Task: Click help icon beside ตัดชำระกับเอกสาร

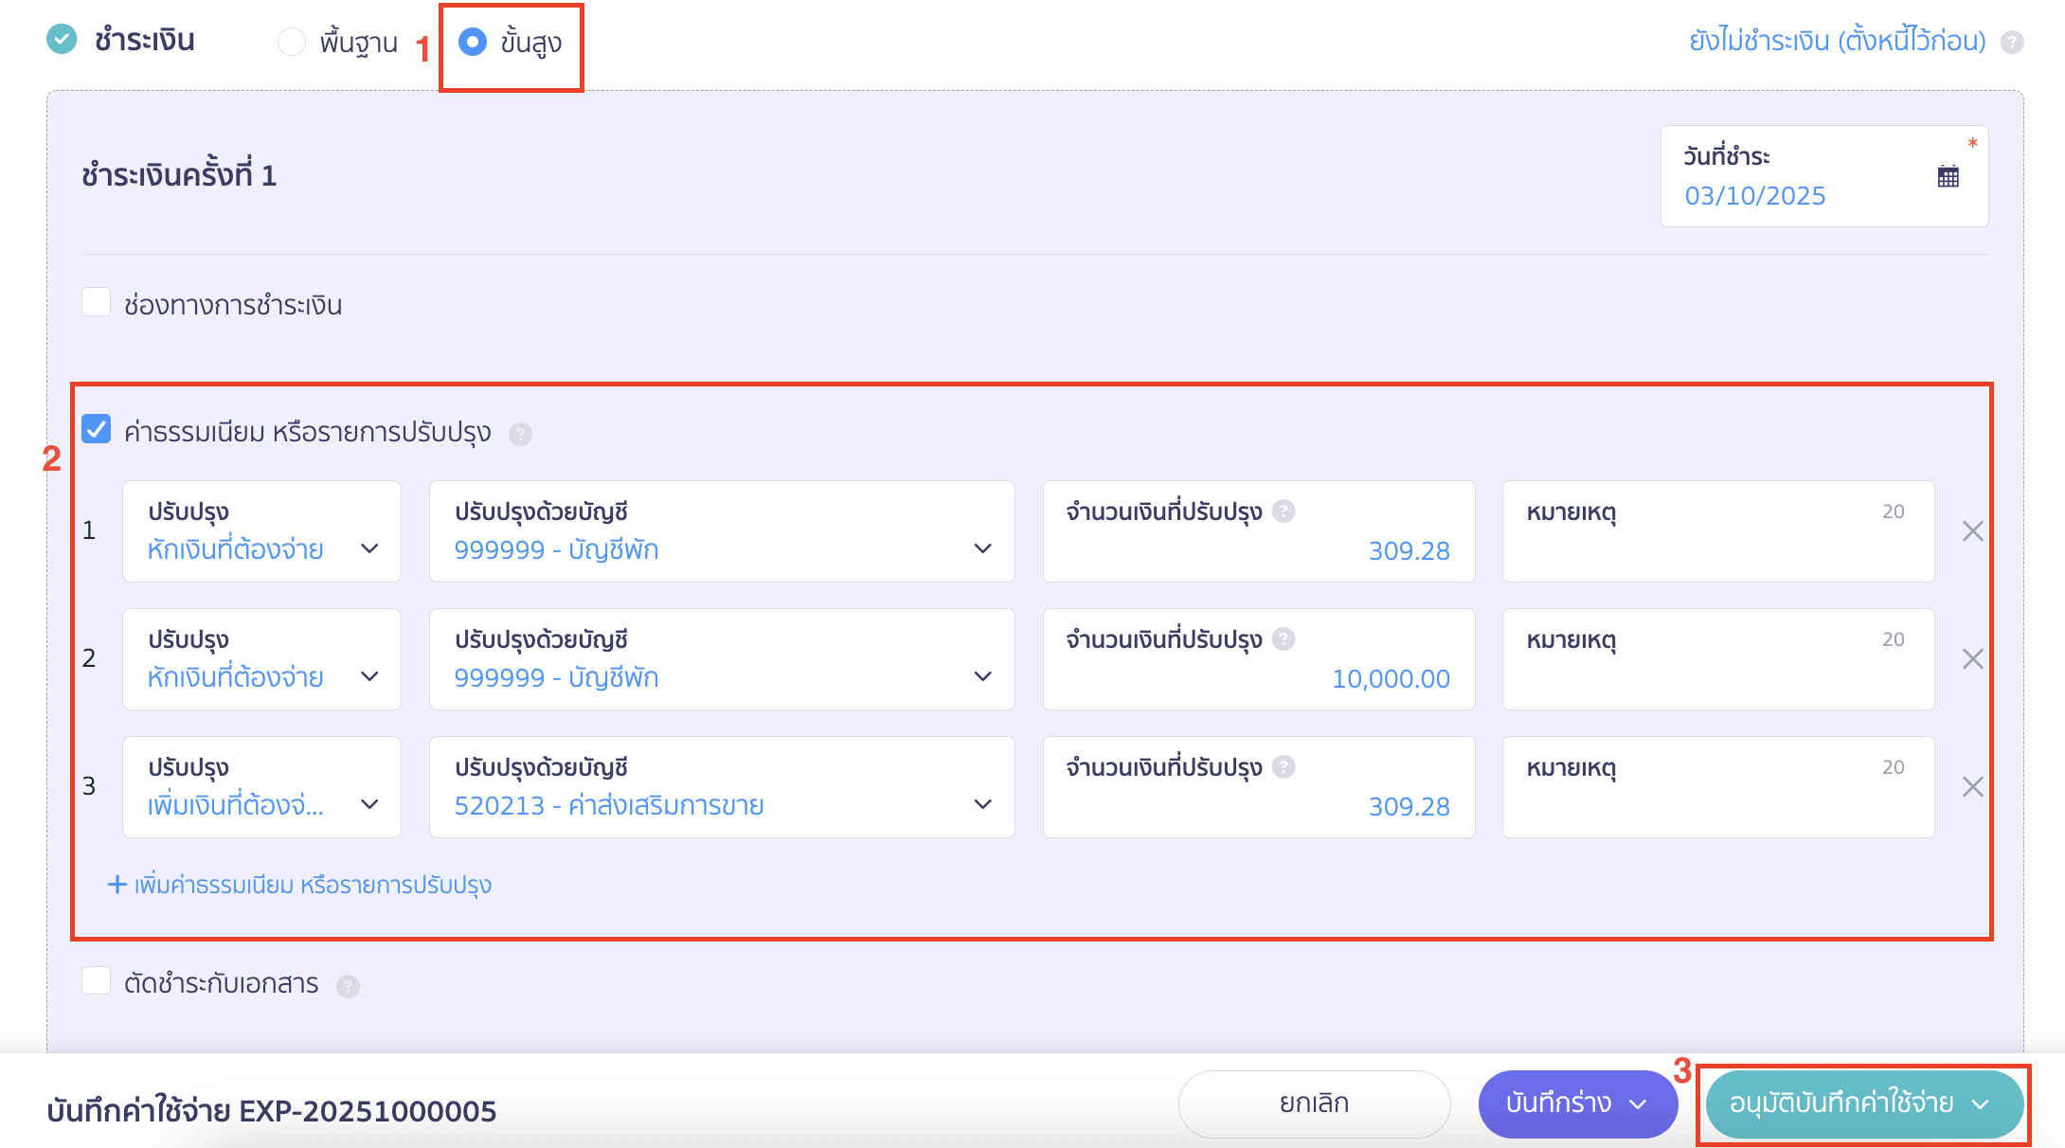Action: pos(348,986)
